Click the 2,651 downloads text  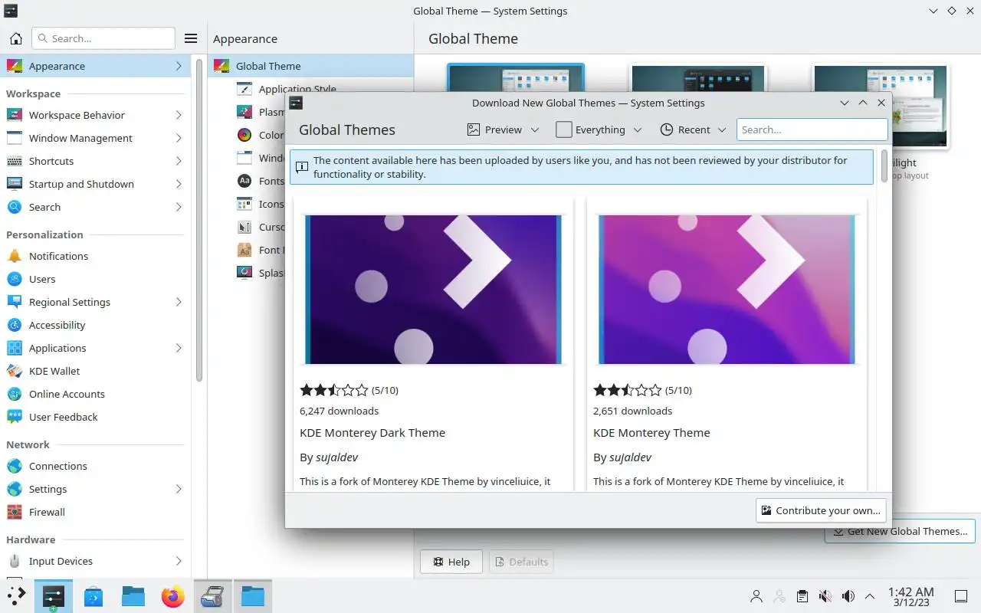(632, 411)
